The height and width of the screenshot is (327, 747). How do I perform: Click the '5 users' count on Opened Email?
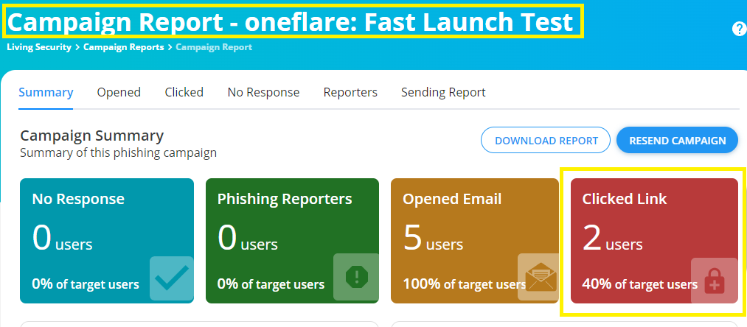433,238
